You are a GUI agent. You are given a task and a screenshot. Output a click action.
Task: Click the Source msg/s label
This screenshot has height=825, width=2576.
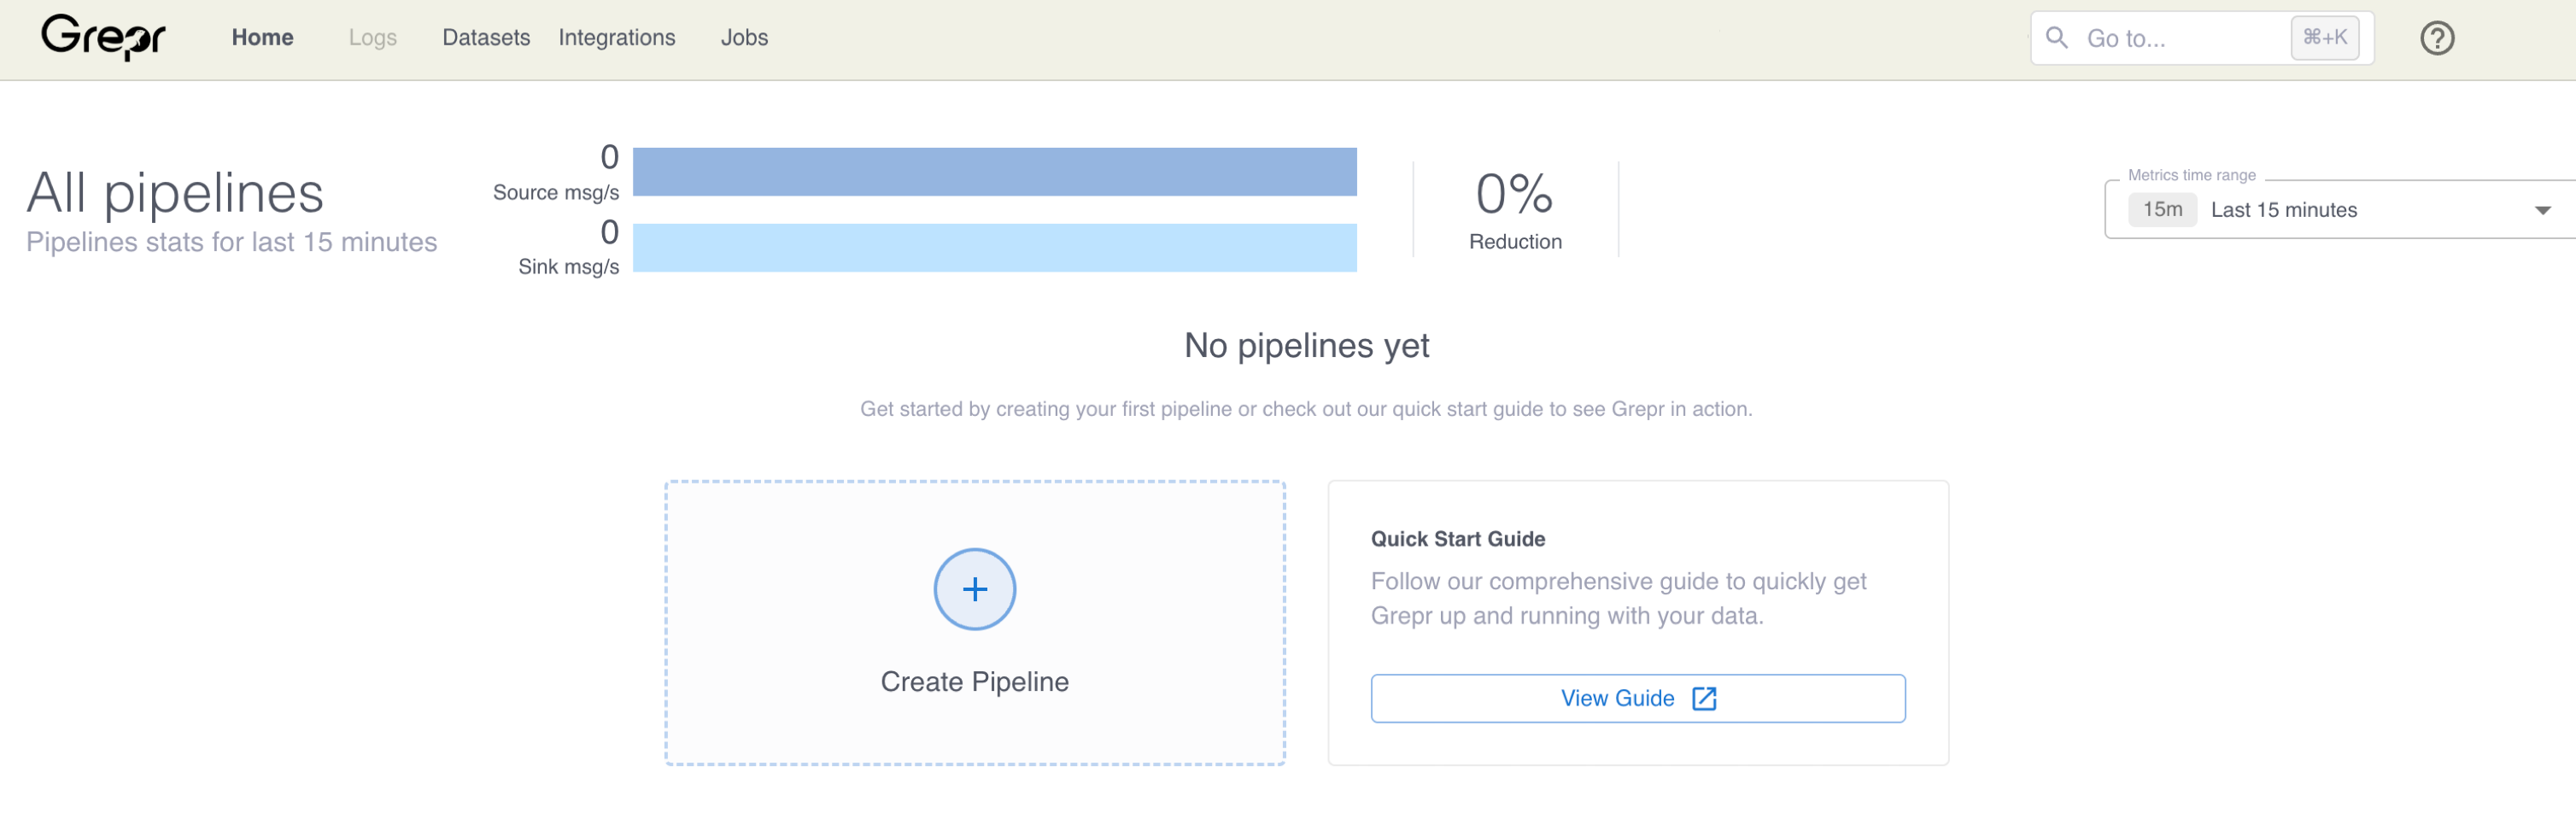click(555, 192)
